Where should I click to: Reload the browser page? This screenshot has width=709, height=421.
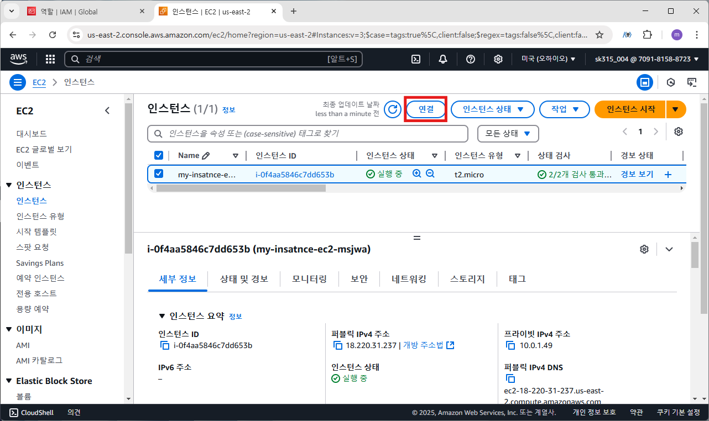53,34
